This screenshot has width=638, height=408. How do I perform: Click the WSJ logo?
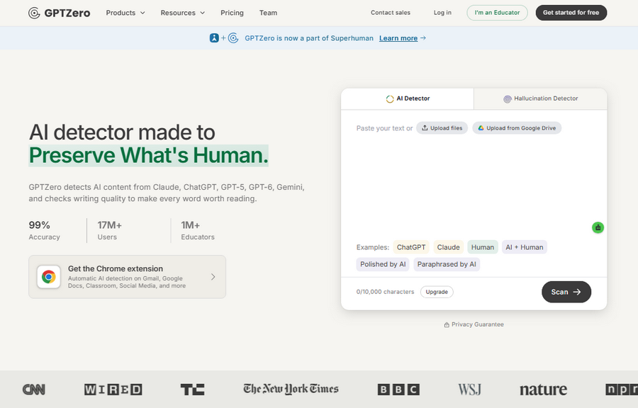[469, 390]
